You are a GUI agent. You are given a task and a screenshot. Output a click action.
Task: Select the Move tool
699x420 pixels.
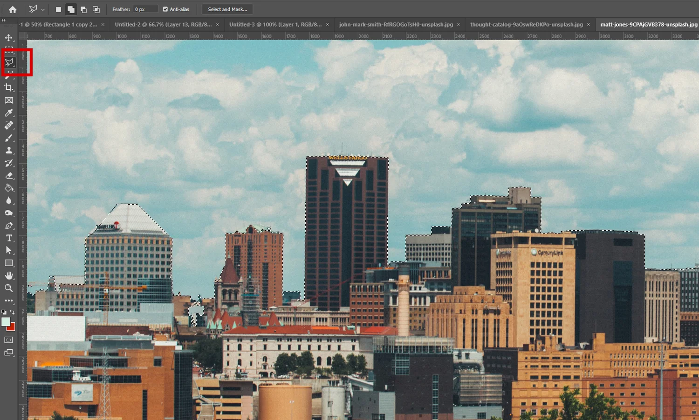coord(9,38)
